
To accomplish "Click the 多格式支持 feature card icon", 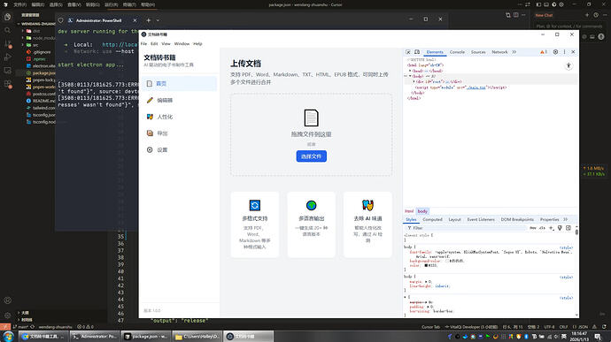I will pos(255,205).
